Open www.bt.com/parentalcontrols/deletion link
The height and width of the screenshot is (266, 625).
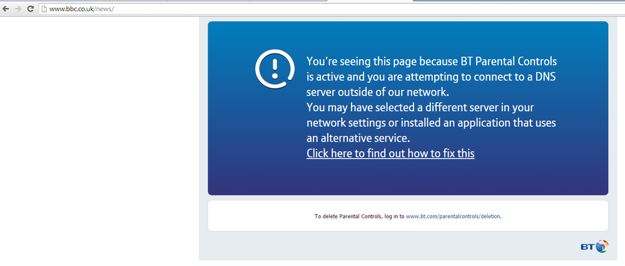(x=452, y=217)
